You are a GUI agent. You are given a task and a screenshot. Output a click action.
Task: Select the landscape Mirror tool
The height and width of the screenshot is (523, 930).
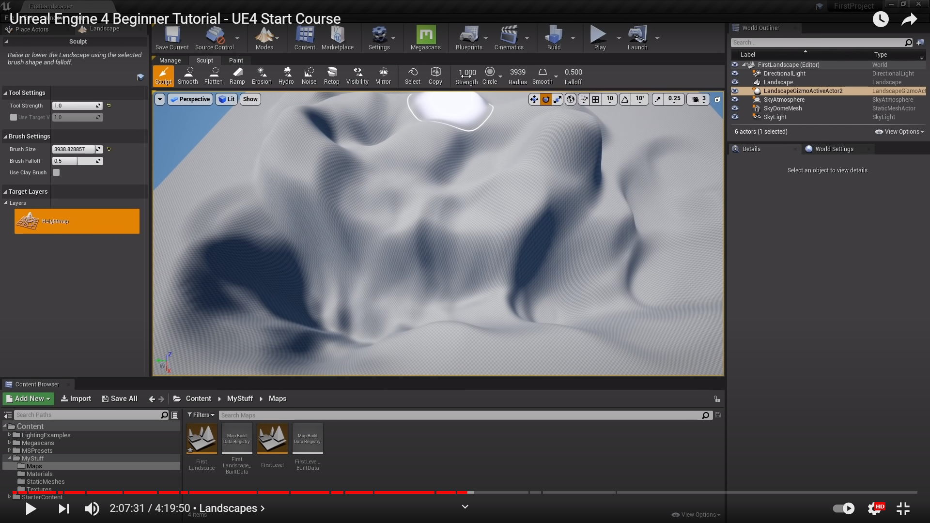pos(383,76)
